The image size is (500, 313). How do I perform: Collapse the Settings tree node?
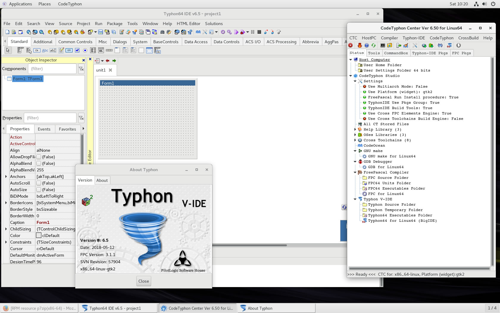(355, 81)
